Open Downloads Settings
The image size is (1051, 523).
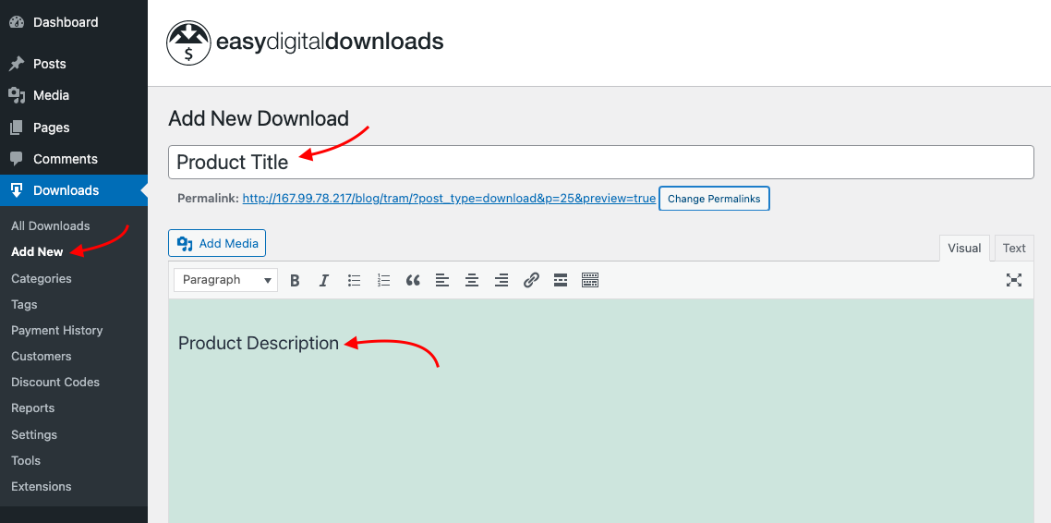pyautogui.click(x=34, y=434)
